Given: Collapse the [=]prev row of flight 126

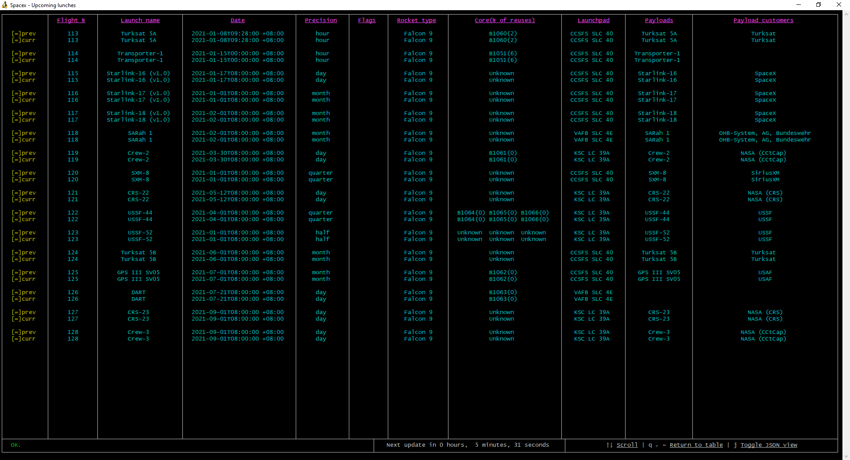Looking at the screenshot, I should (x=23, y=292).
